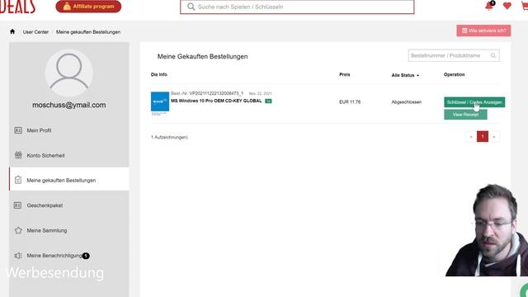Click the notification count badge in sidebar
The height and width of the screenshot is (297, 528).
[x=86, y=256]
